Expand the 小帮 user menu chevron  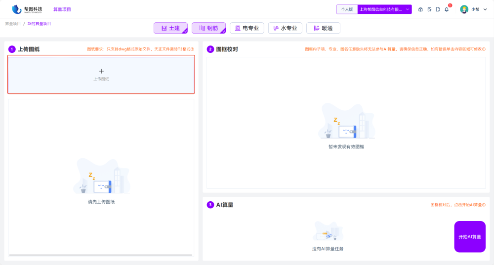485,9
